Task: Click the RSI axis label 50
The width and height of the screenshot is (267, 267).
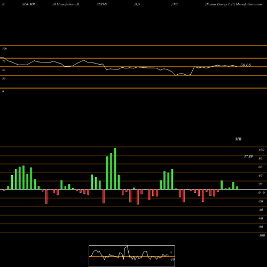Action: click(x=4, y=70)
